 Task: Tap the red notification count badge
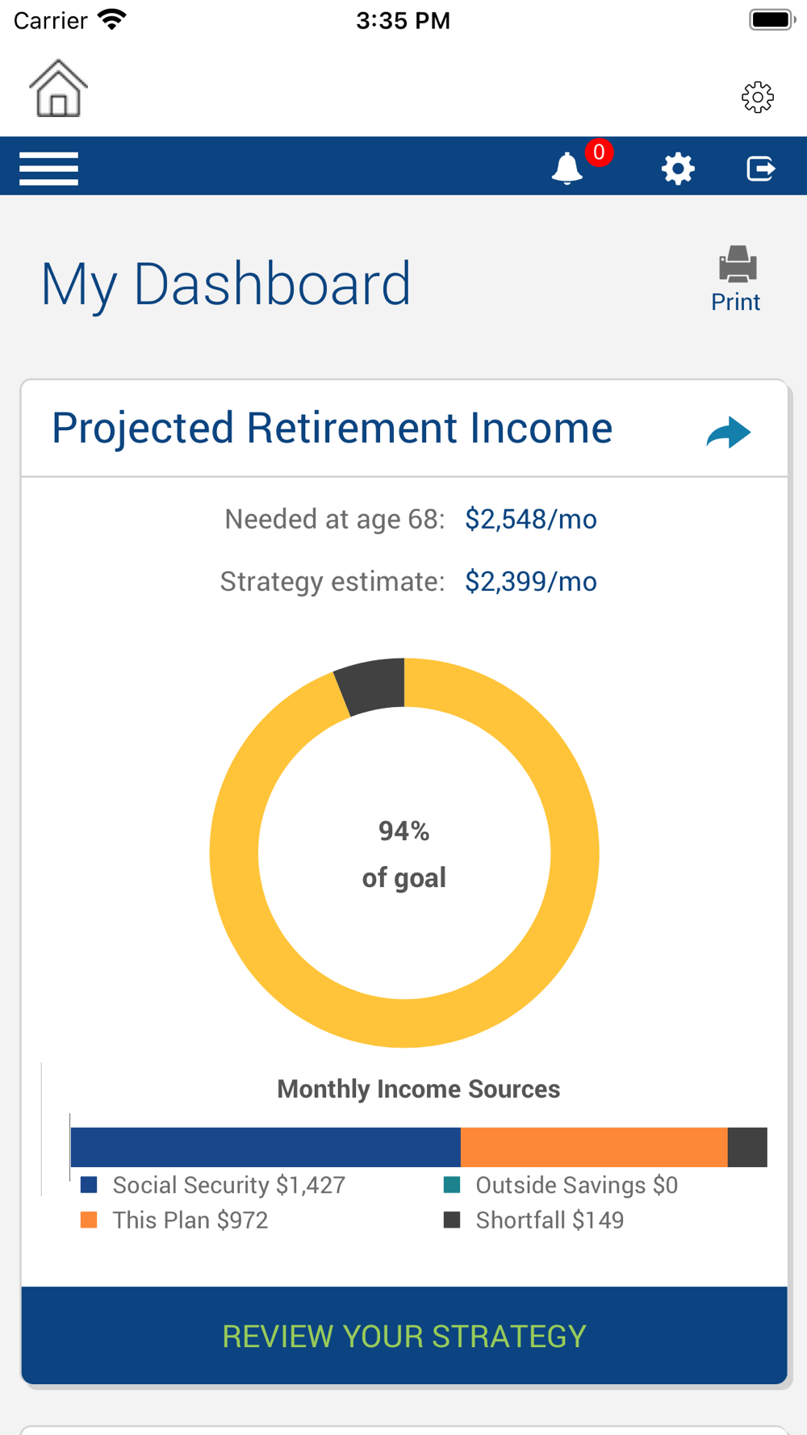(599, 152)
